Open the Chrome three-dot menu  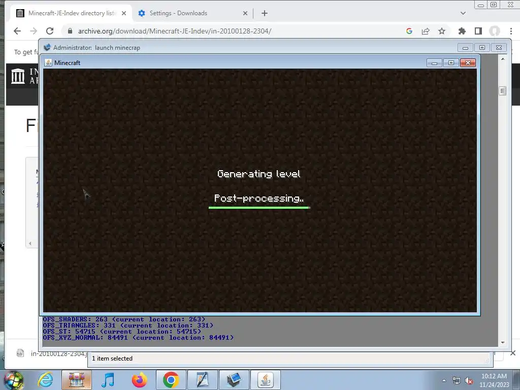click(x=511, y=31)
